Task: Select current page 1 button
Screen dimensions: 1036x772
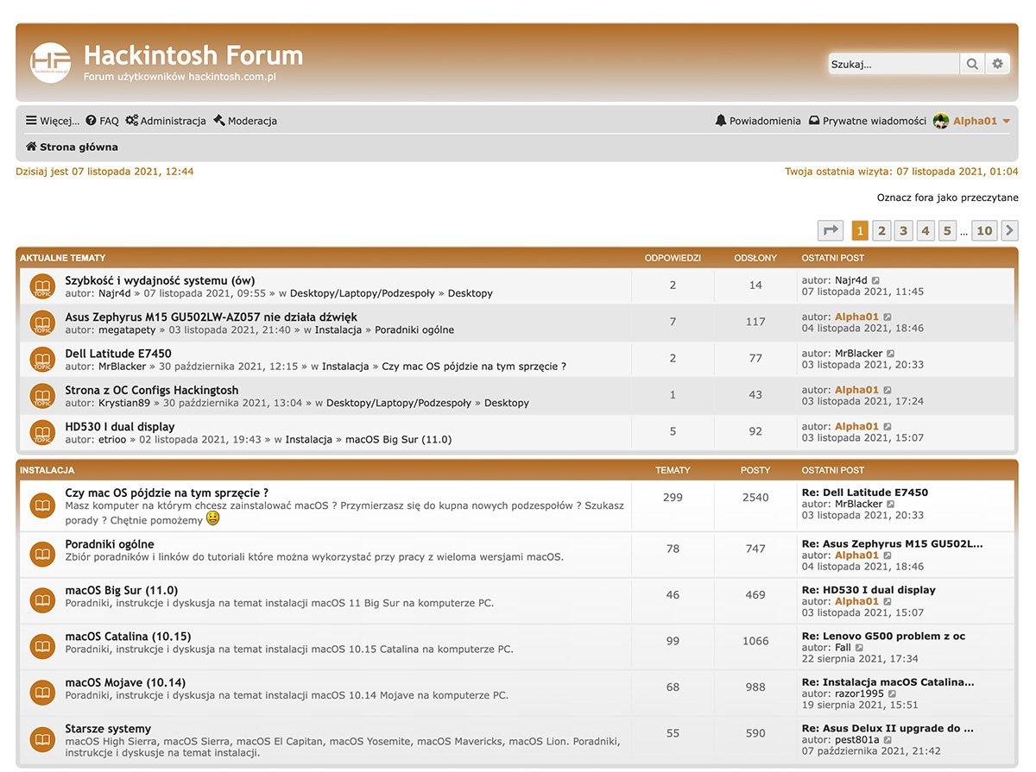Action: click(860, 230)
